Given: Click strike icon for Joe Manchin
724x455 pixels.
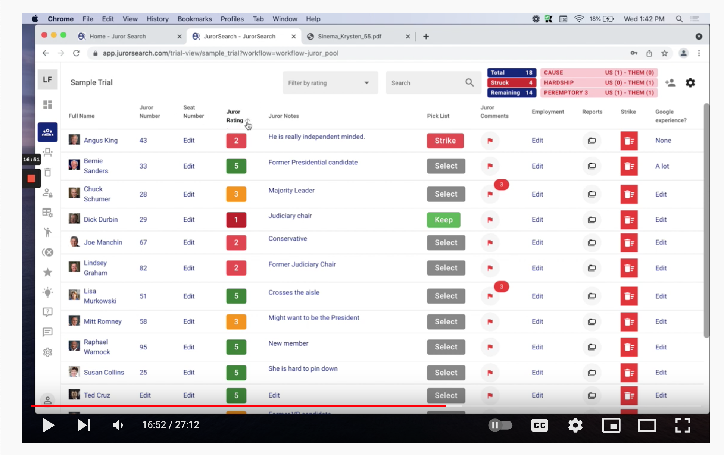Looking at the screenshot, I should pos(629,243).
